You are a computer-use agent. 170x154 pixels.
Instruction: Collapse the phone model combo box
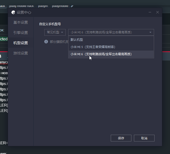(x=111, y=32)
